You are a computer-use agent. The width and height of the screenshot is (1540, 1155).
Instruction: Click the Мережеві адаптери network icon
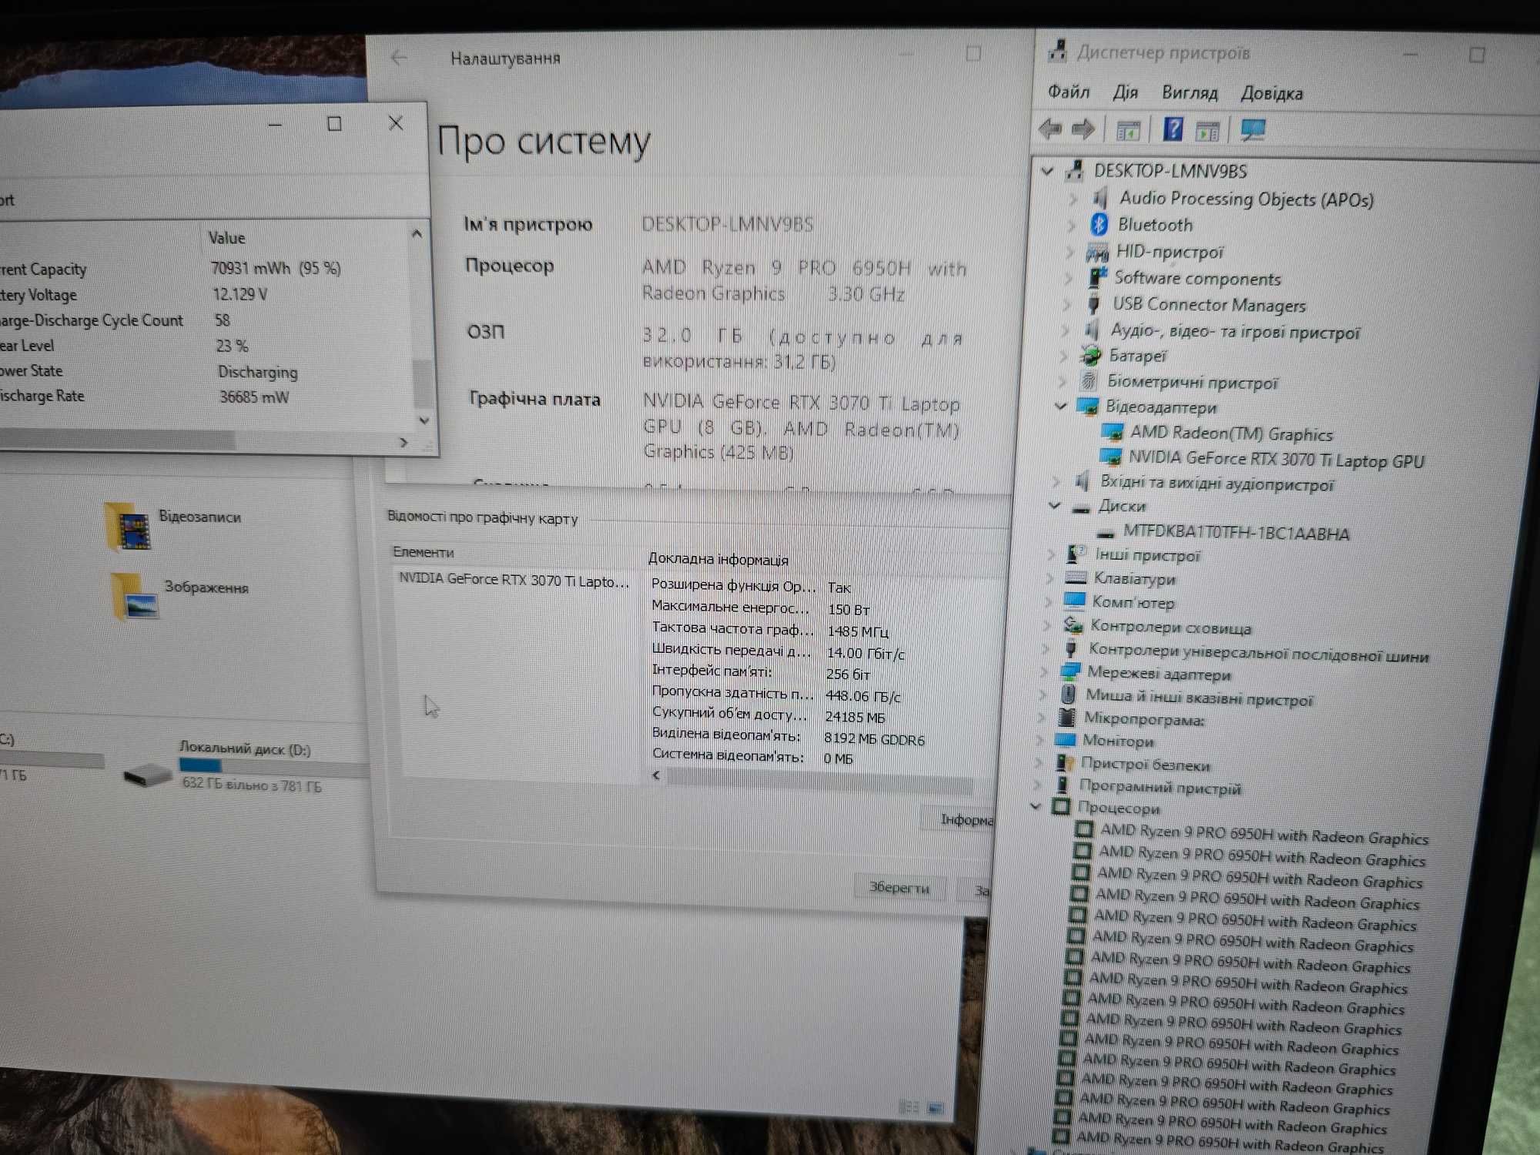coord(1070,671)
